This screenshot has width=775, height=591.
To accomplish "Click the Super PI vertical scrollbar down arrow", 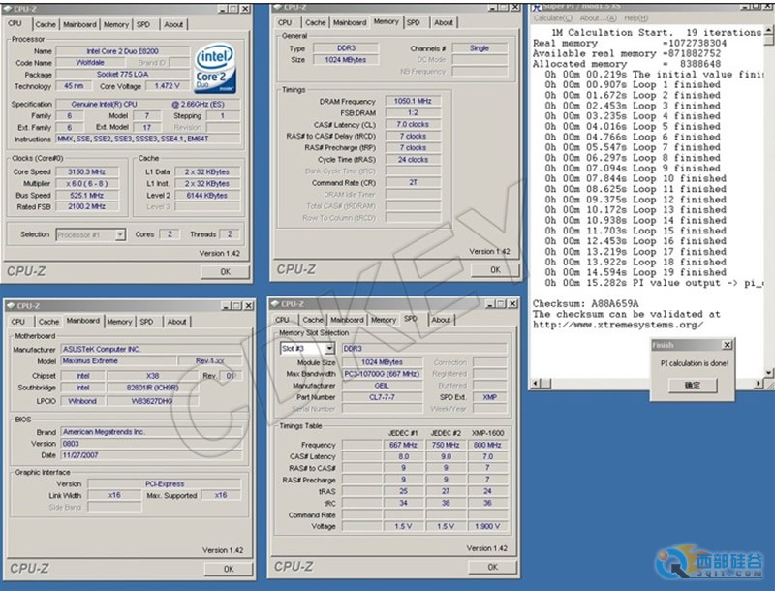I will pos(768,372).
